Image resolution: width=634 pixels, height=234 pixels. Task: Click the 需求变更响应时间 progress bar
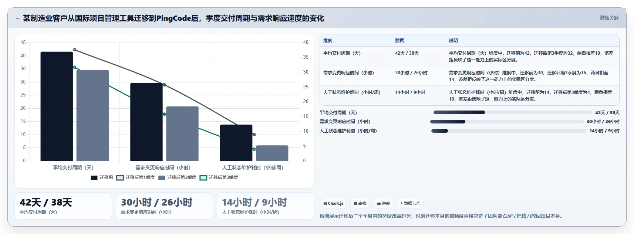click(507, 122)
